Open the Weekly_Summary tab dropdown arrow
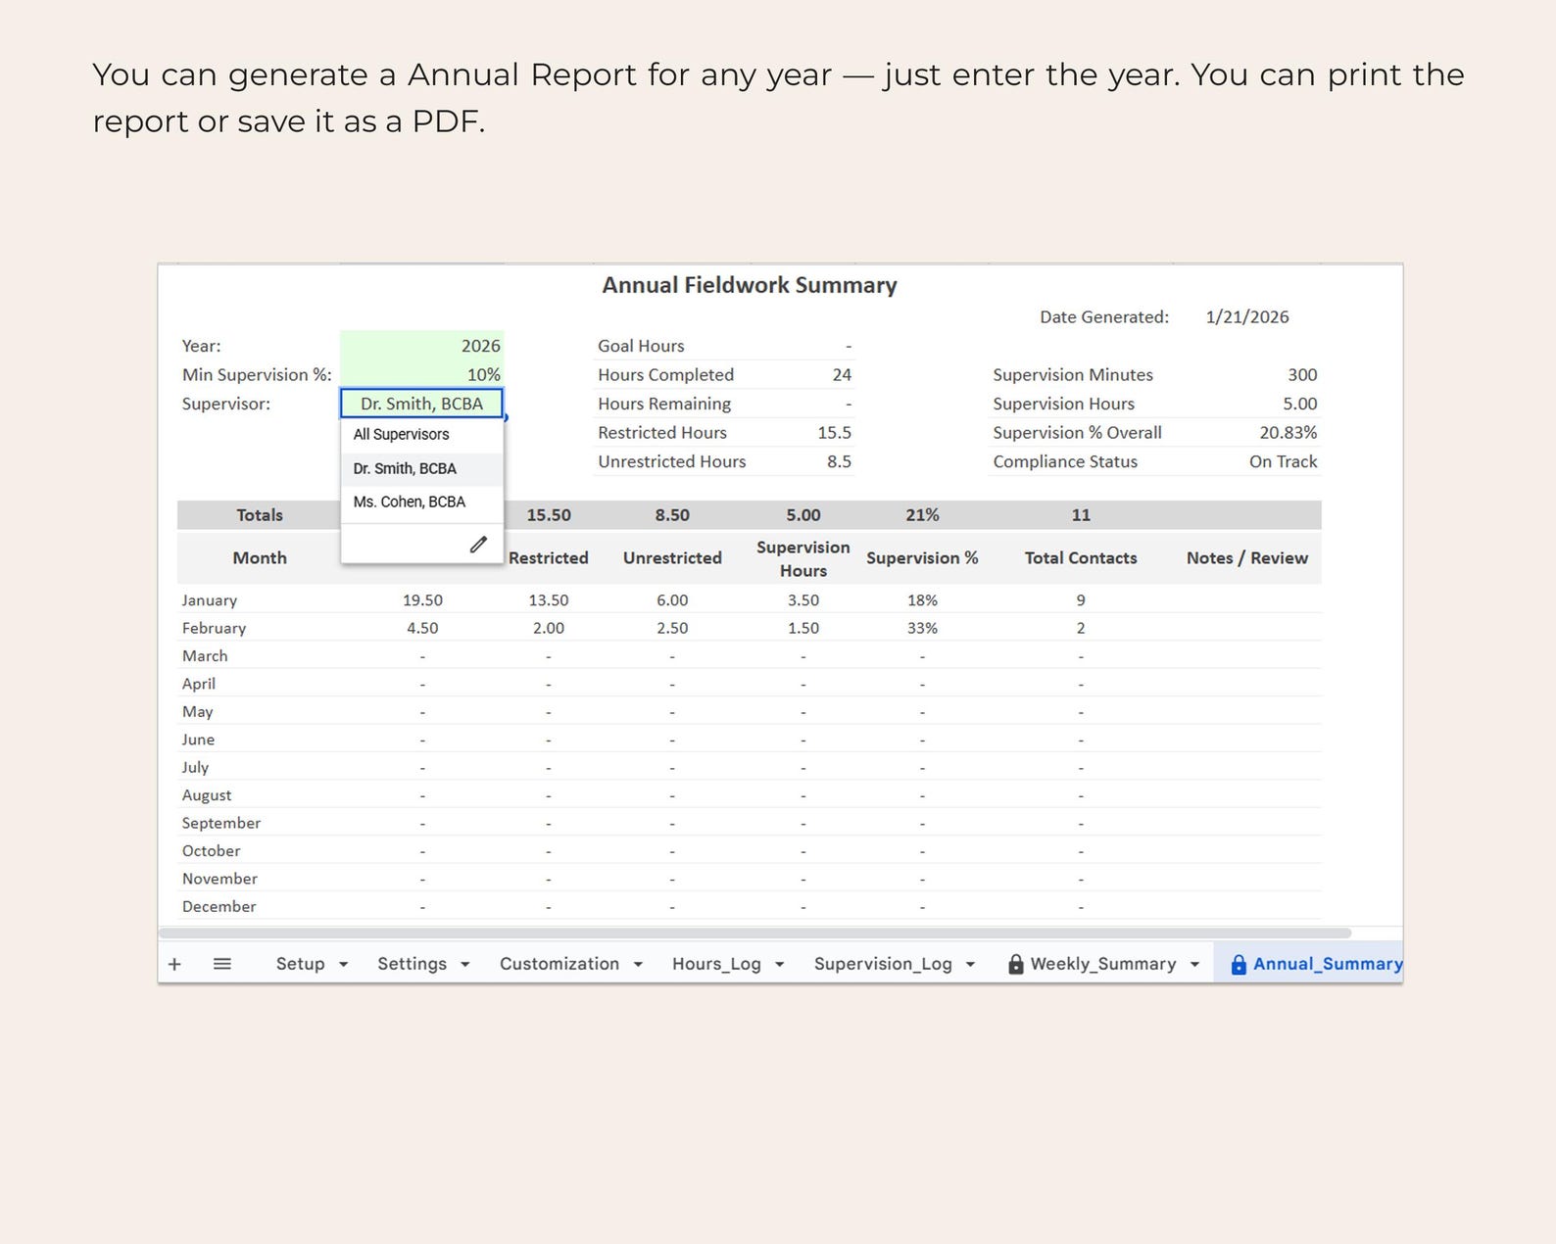The width and height of the screenshot is (1556, 1244). pyautogui.click(x=1195, y=965)
